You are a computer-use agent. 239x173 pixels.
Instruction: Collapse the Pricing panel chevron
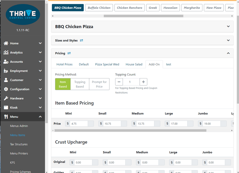228,53
